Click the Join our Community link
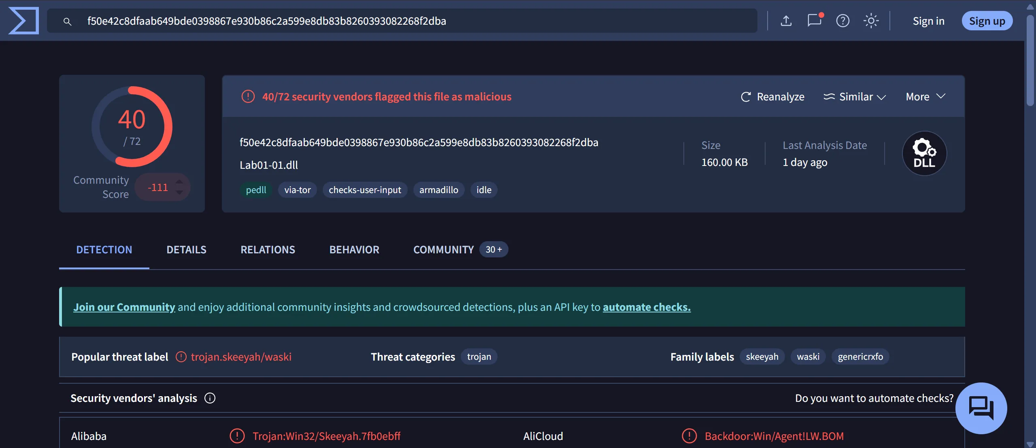Screen dimensions: 1036x448 (x=124, y=307)
